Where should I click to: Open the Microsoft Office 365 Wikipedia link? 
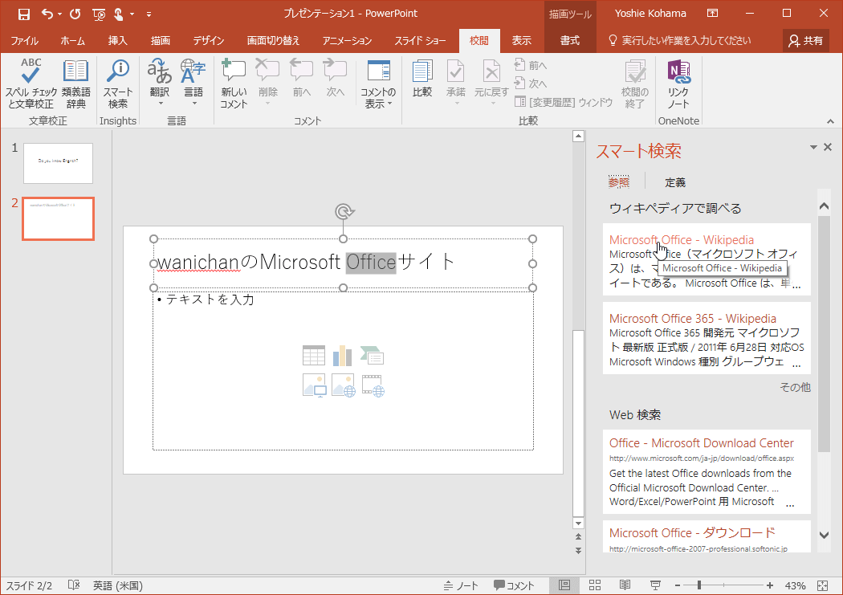click(692, 319)
